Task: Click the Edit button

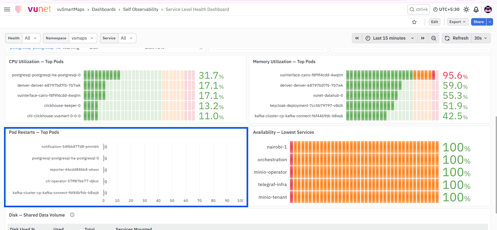Action: (x=435, y=22)
